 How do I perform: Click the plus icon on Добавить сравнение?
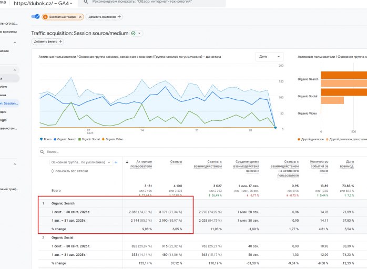coord(119,17)
